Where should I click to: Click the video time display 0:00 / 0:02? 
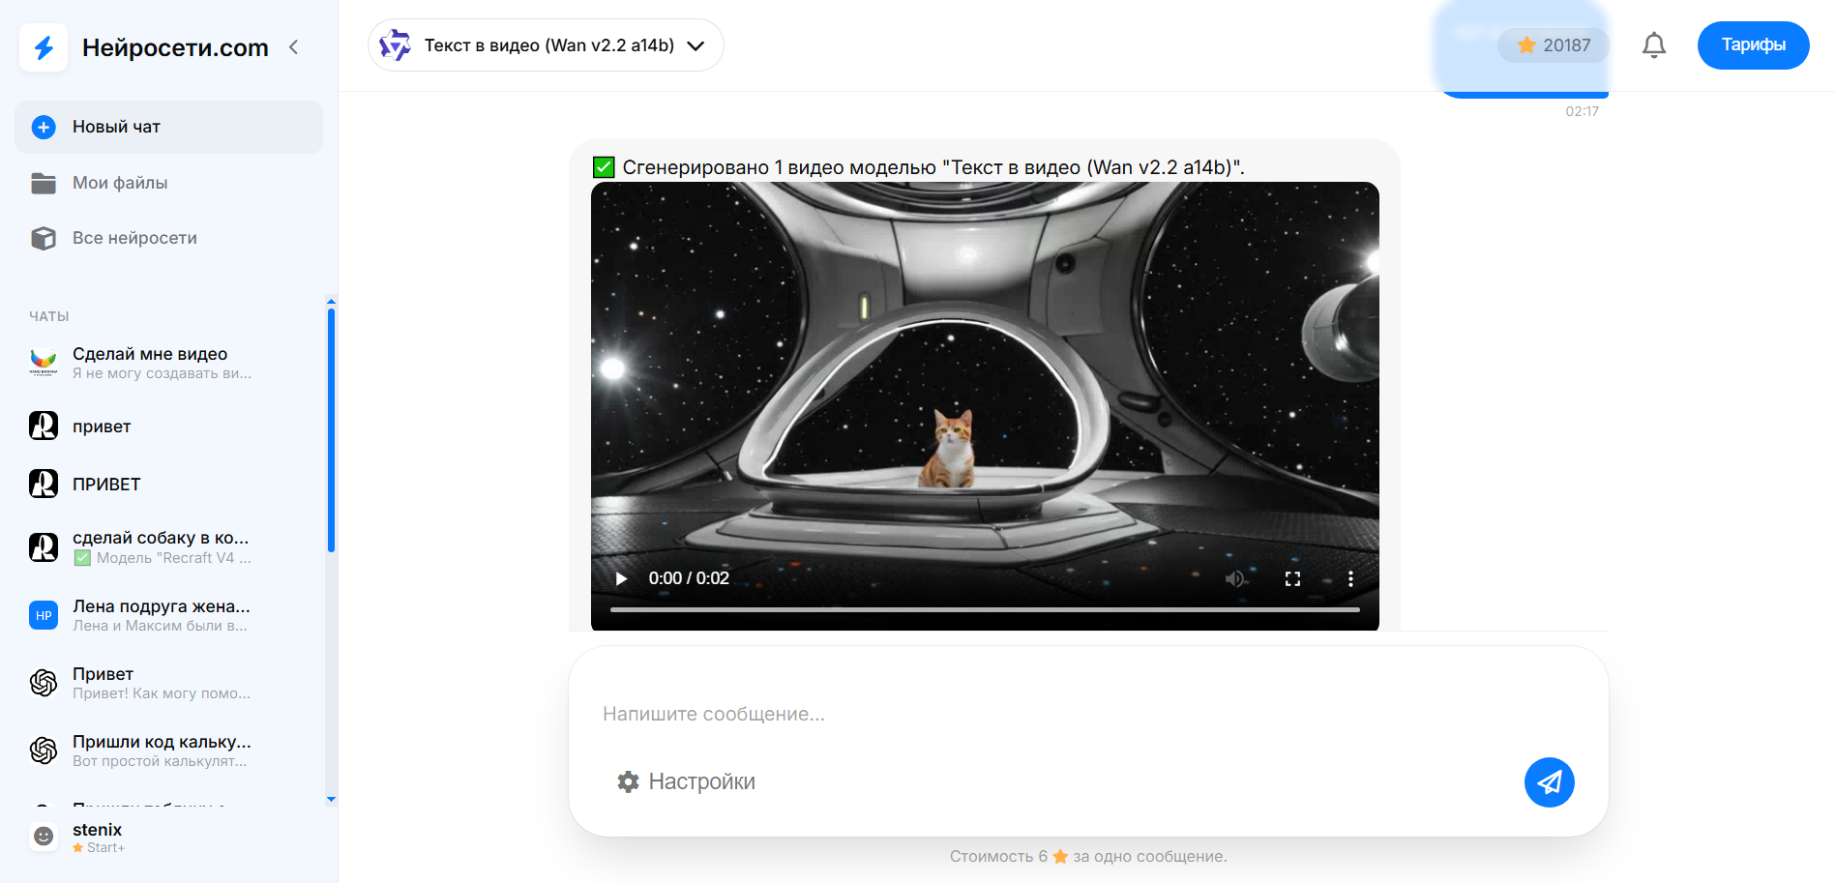click(x=689, y=578)
